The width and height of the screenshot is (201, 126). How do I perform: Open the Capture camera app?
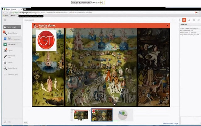pyautogui.click(x=8, y=50)
